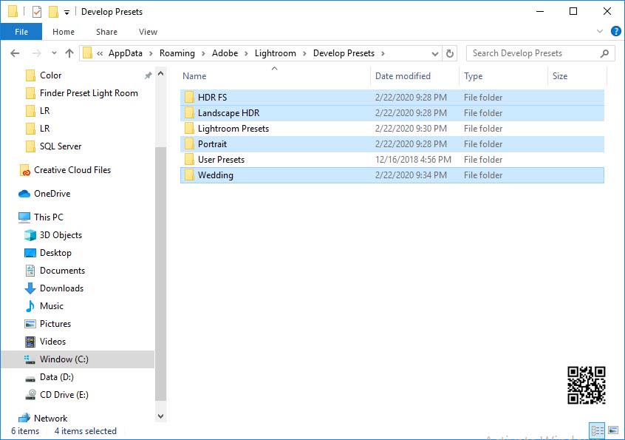Image resolution: width=625 pixels, height=440 pixels.
Task: Open 3D Objects in navigation pane
Action: pyautogui.click(x=61, y=235)
